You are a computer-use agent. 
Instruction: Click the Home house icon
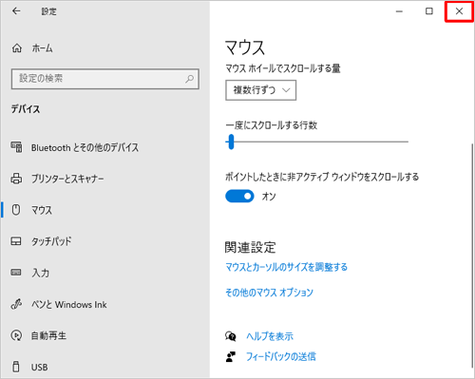(x=17, y=48)
